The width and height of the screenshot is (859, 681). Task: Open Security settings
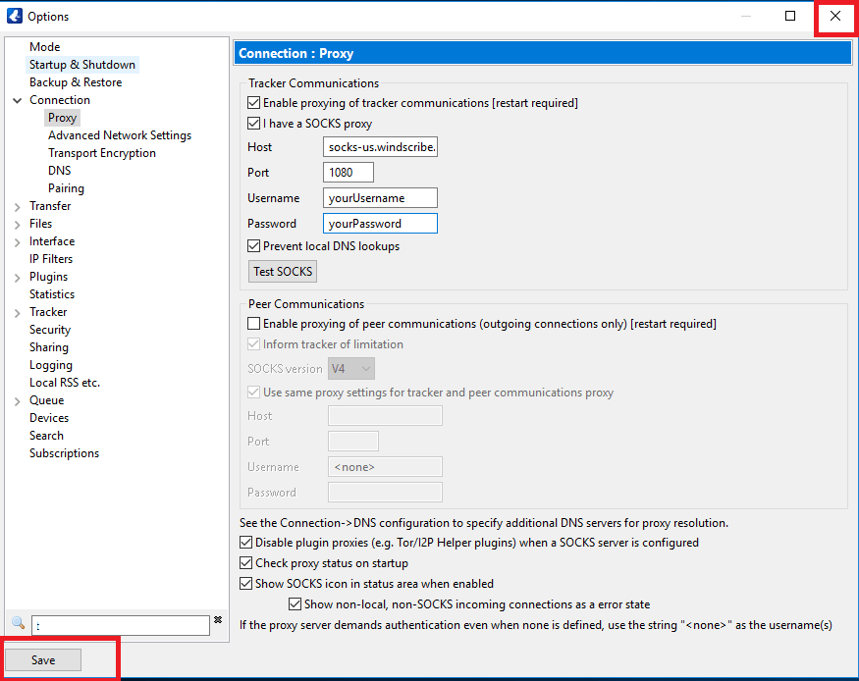click(x=50, y=330)
